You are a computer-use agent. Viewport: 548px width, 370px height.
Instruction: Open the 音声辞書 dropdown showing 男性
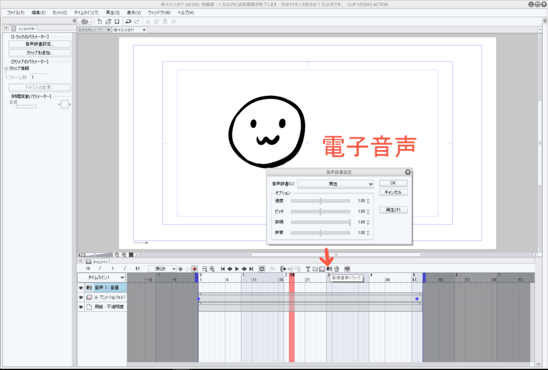pyautogui.click(x=336, y=184)
